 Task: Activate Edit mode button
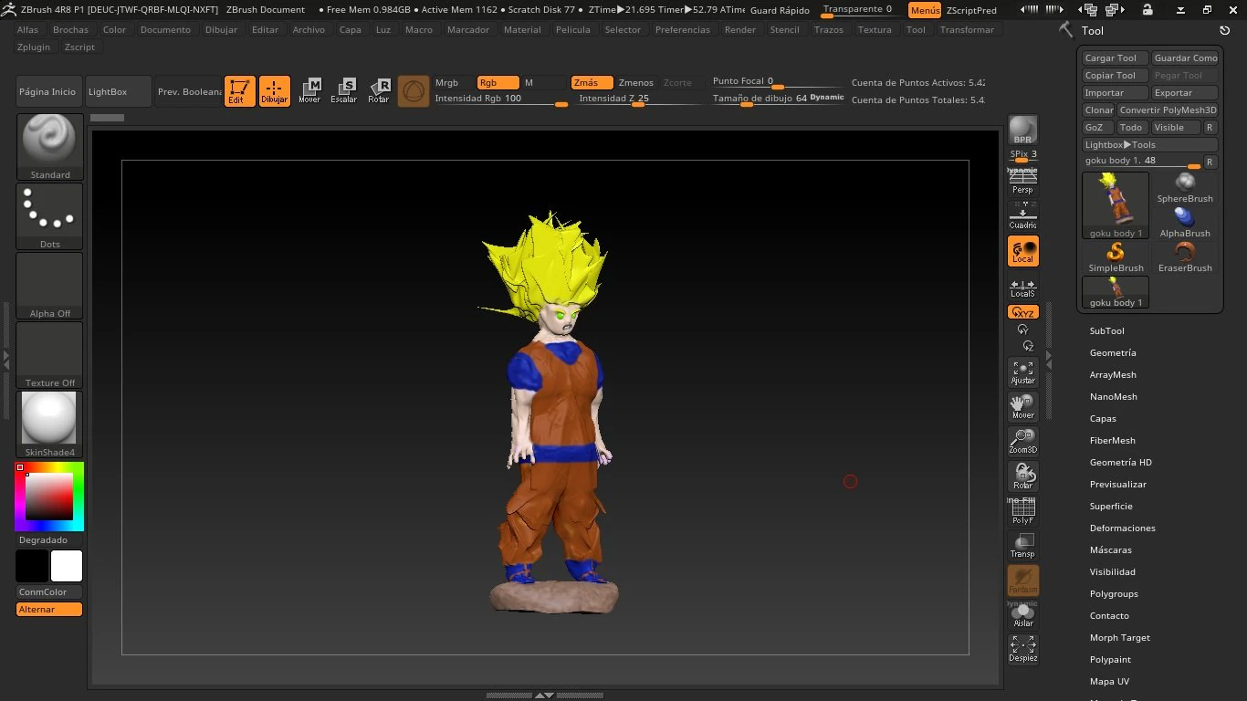tap(239, 91)
